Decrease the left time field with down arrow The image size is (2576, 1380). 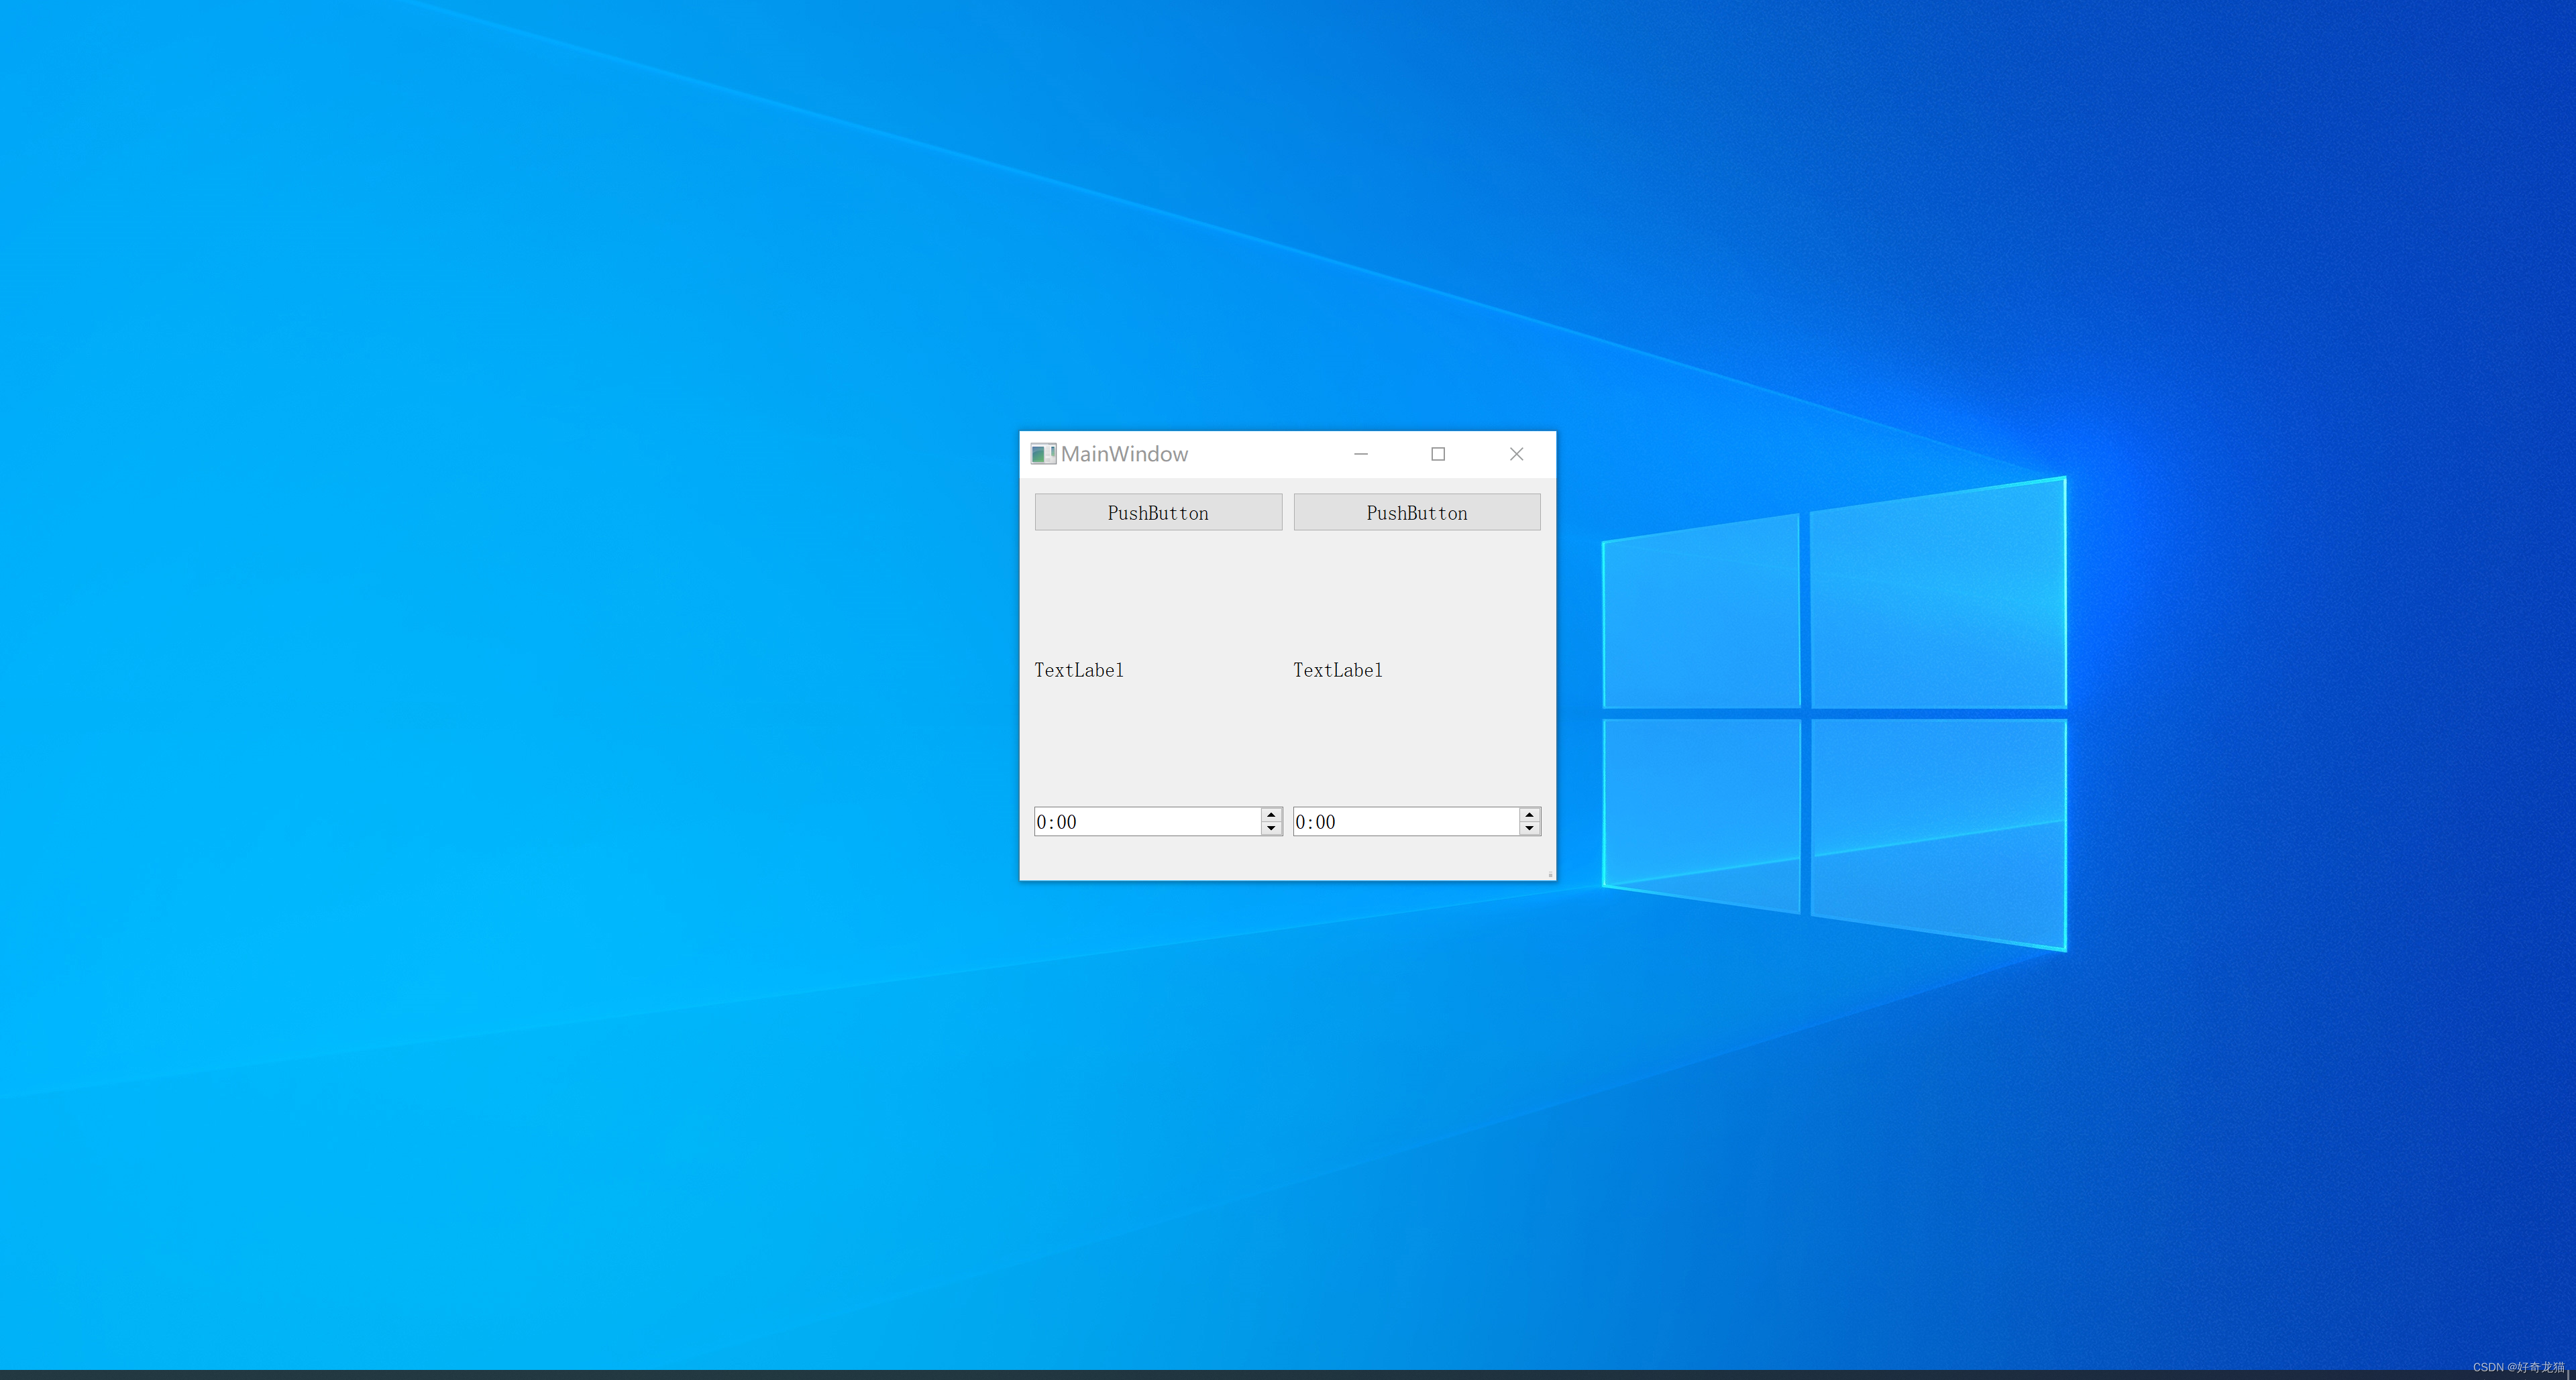click(1271, 828)
